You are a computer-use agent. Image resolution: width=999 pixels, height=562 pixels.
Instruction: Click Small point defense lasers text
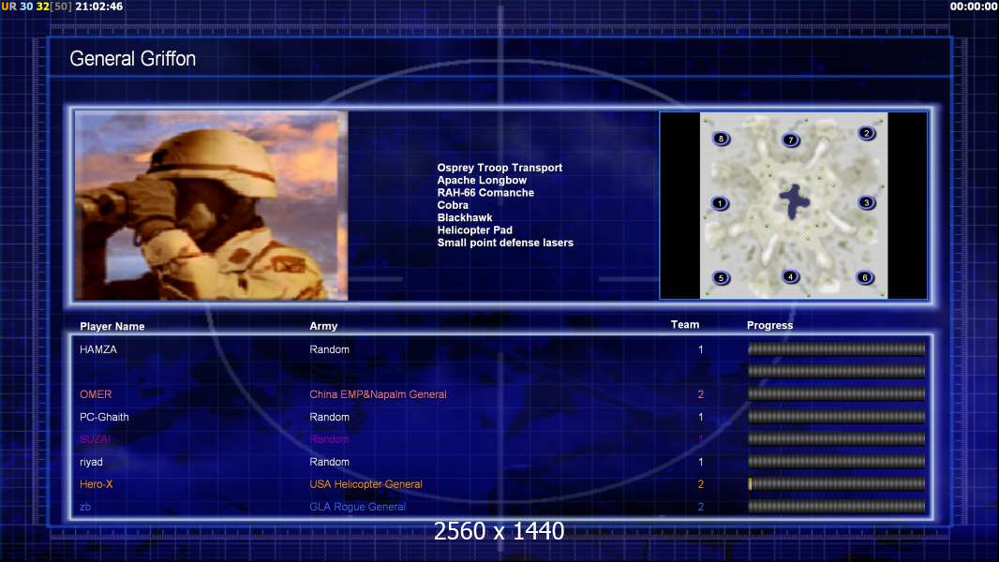click(x=505, y=243)
